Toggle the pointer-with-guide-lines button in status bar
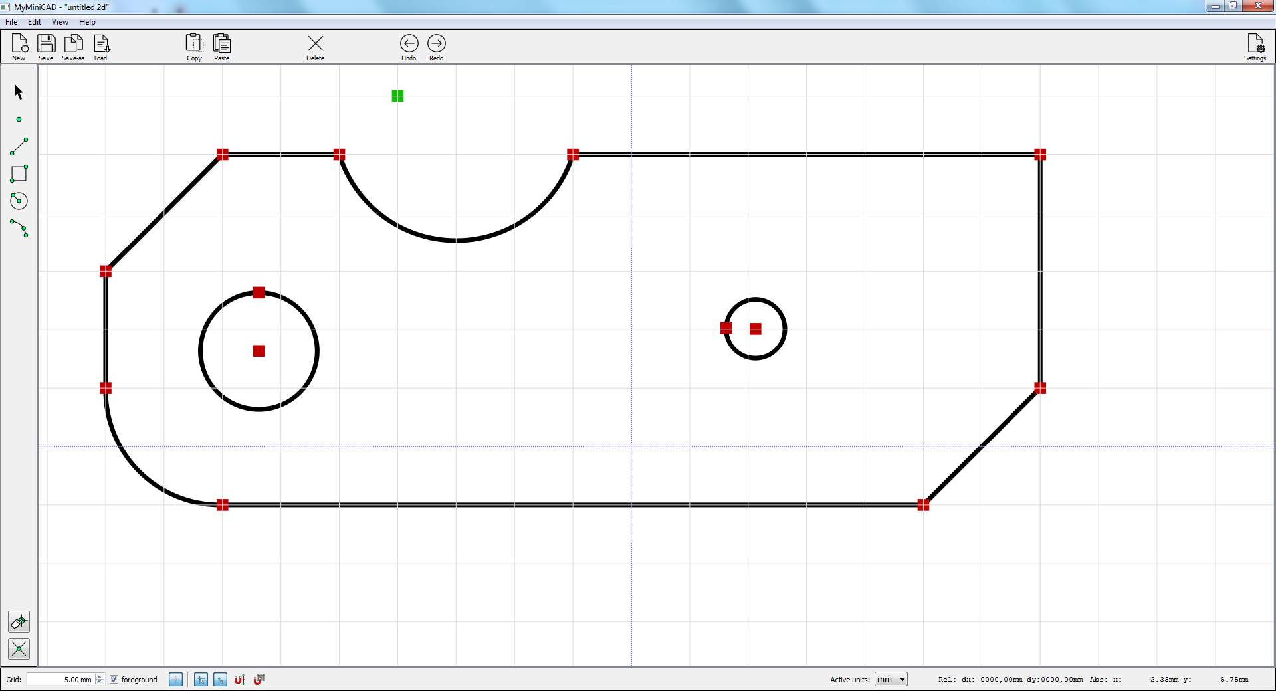Image resolution: width=1276 pixels, height=691 pixels. (201, 680)
